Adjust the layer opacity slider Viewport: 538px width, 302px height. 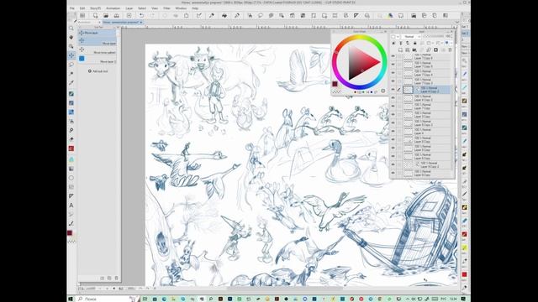click(x=434, y=36)
